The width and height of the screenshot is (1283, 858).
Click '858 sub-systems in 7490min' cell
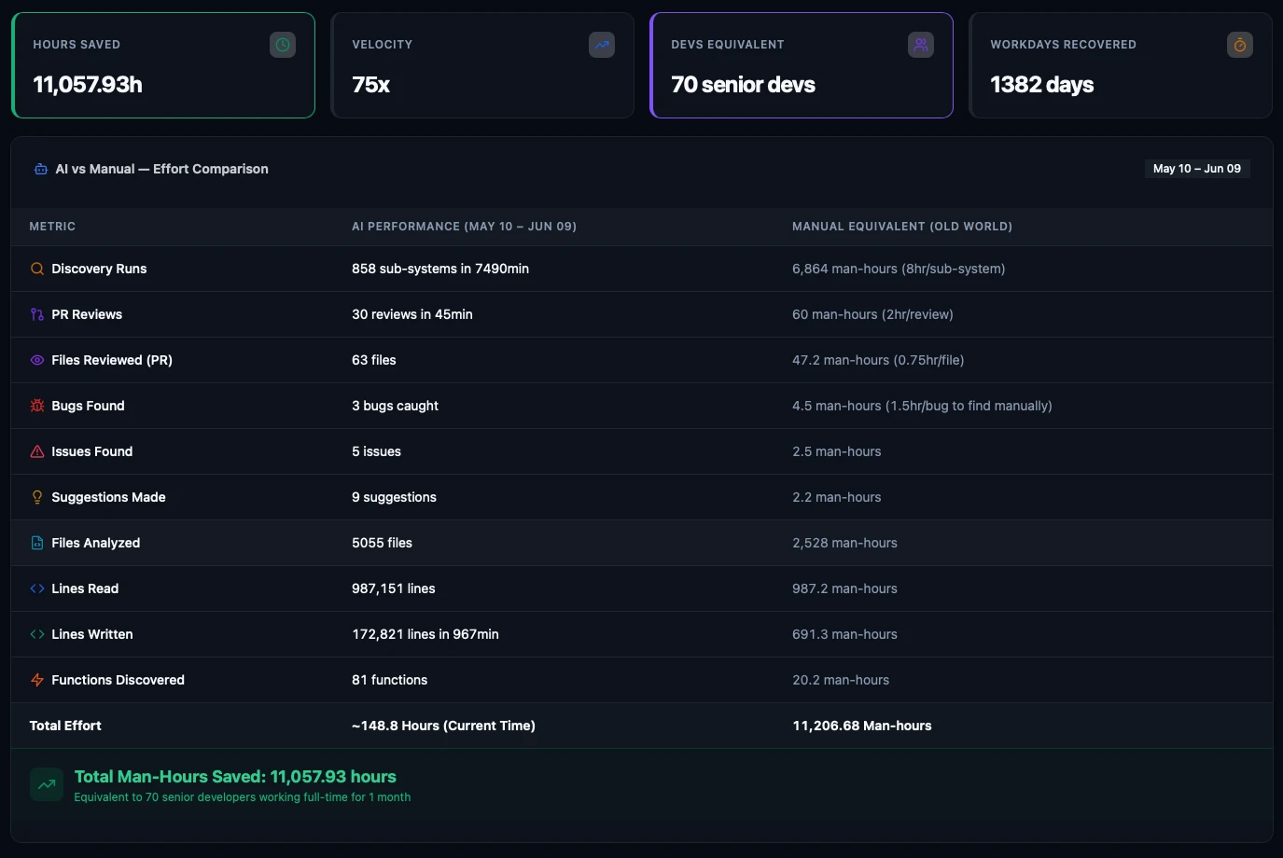tap(440, 269)
